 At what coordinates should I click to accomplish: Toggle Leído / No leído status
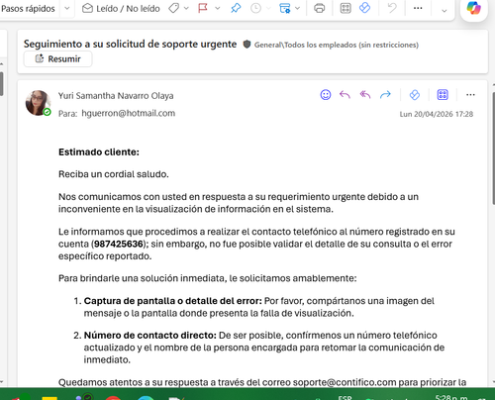coord(121,8)
